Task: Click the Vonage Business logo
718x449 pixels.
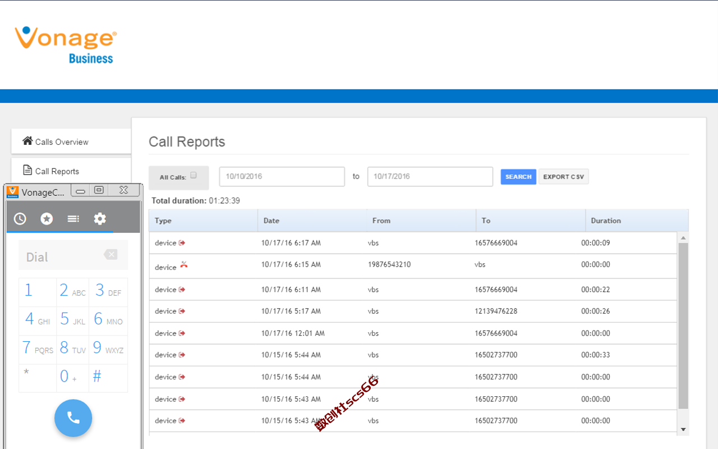Action: click(x=66, y=44)
